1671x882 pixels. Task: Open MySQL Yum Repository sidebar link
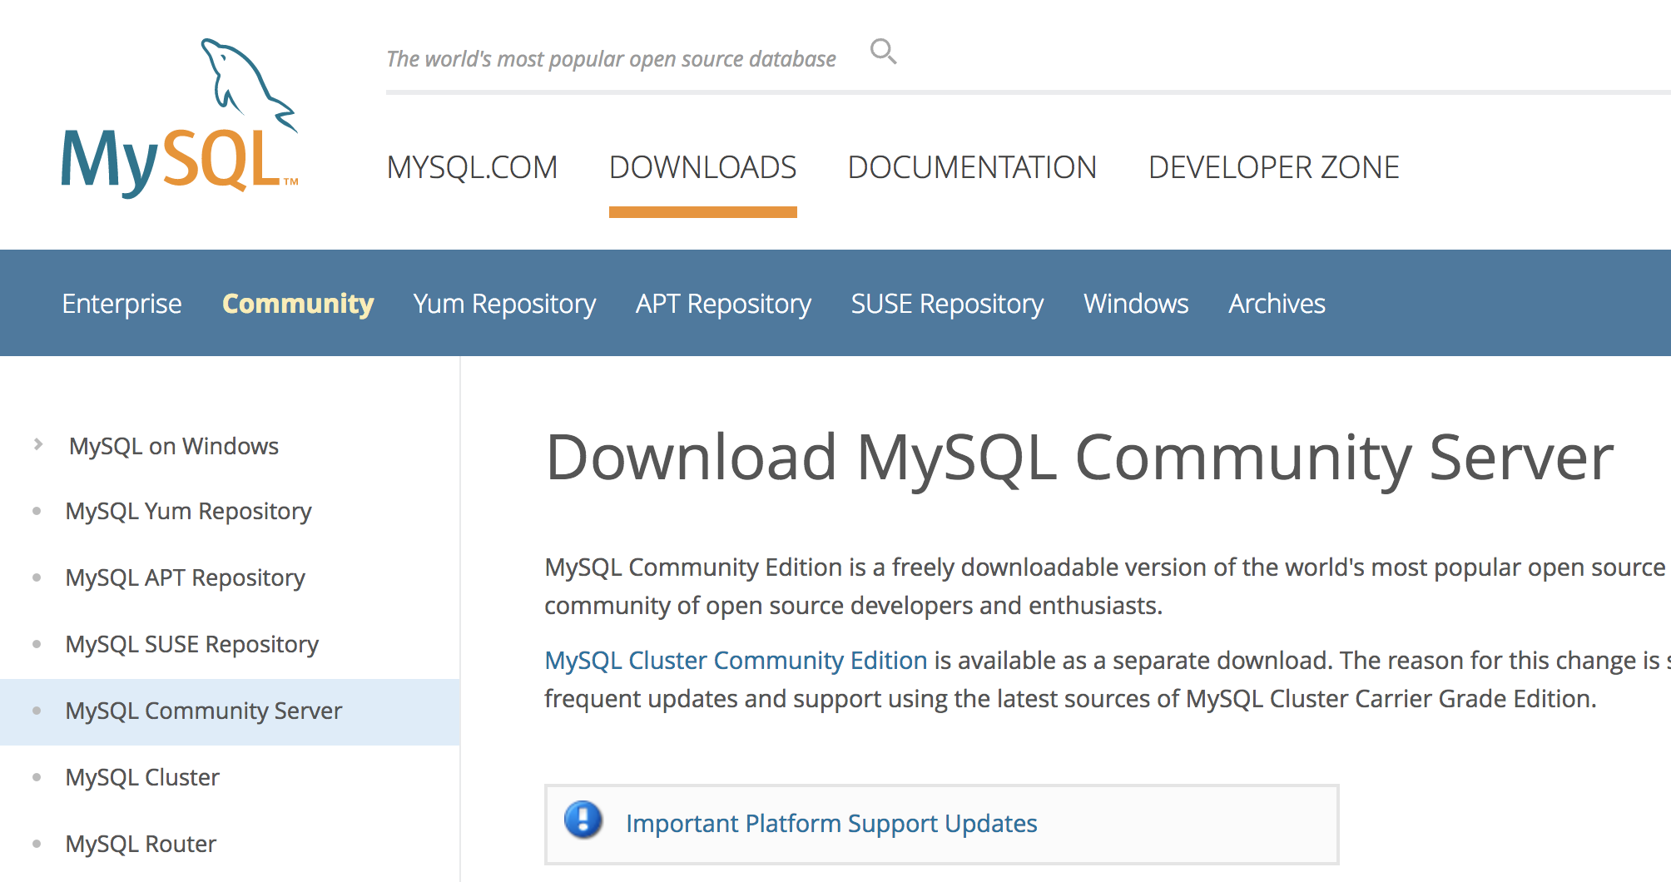[188, 511]
